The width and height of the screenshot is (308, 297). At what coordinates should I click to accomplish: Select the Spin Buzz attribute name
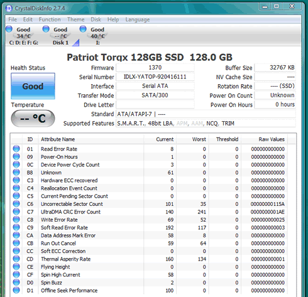pyautogui.click(x=52, y=283)
